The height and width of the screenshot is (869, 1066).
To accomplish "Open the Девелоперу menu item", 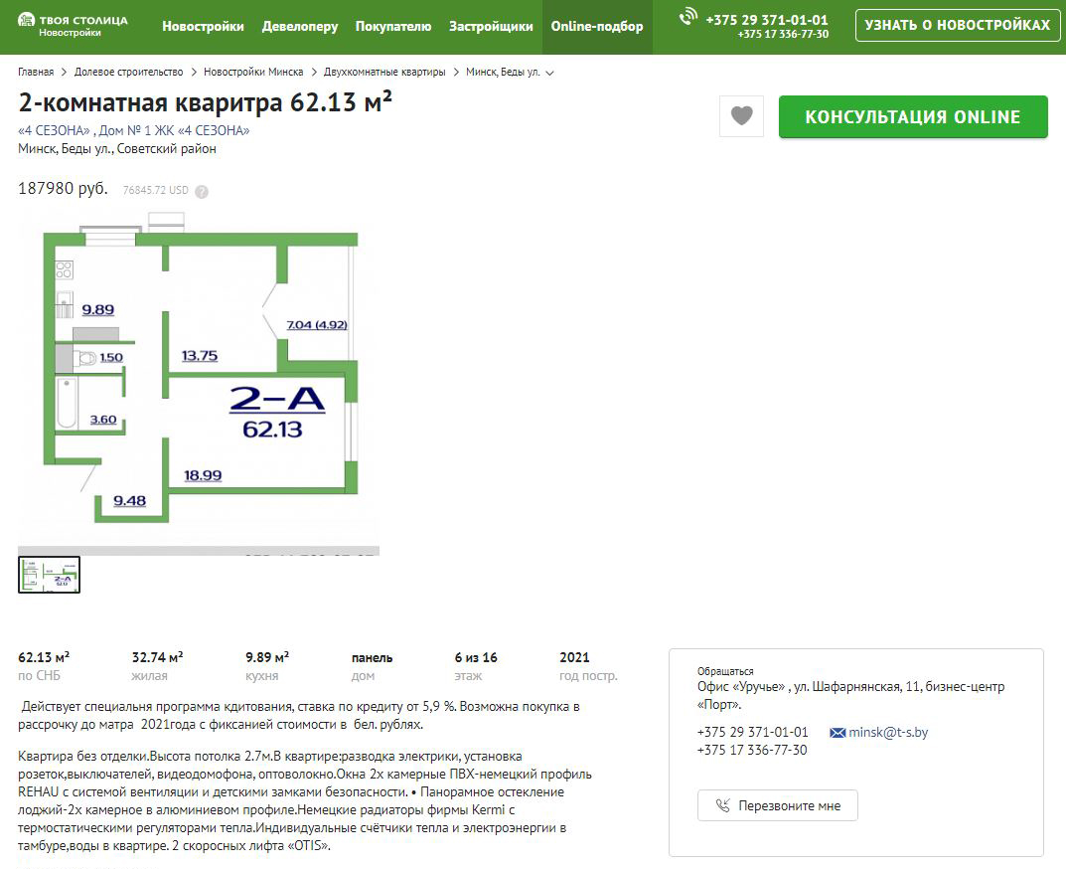I will [x=300, y=27].
